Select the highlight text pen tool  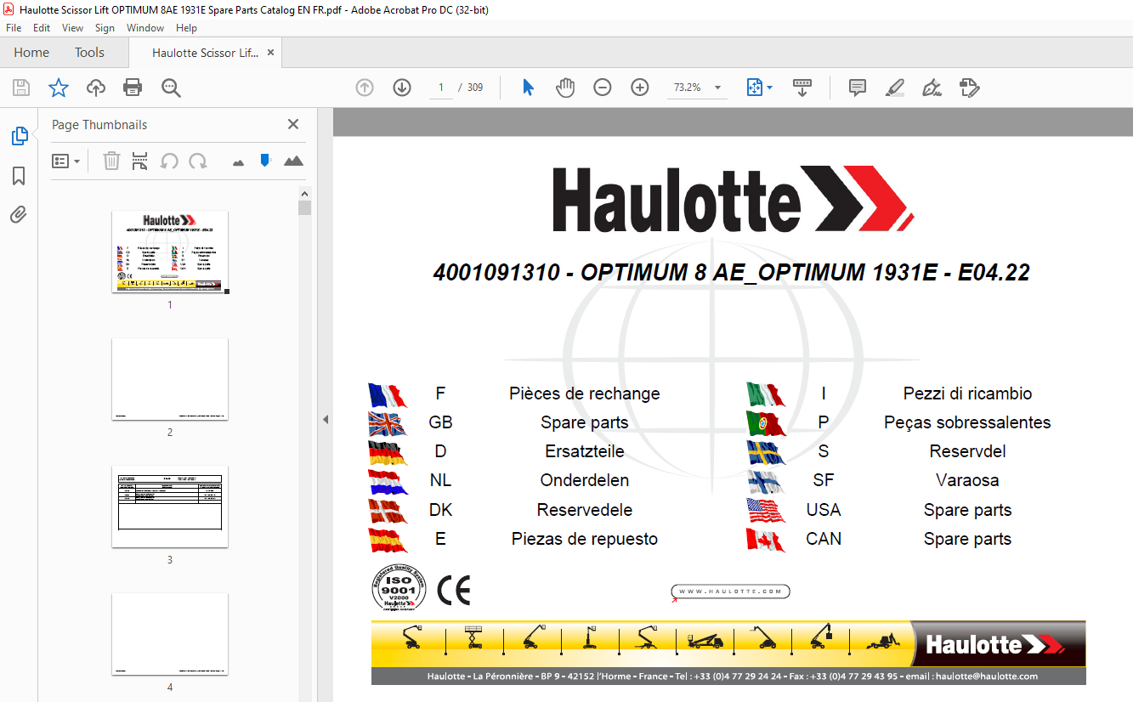(x=894, y=88)
